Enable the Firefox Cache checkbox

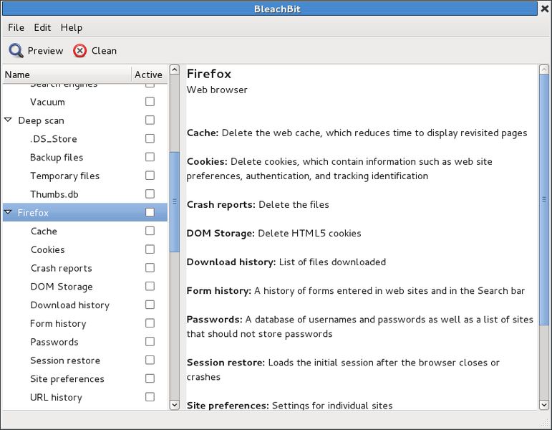coord(150,231)
